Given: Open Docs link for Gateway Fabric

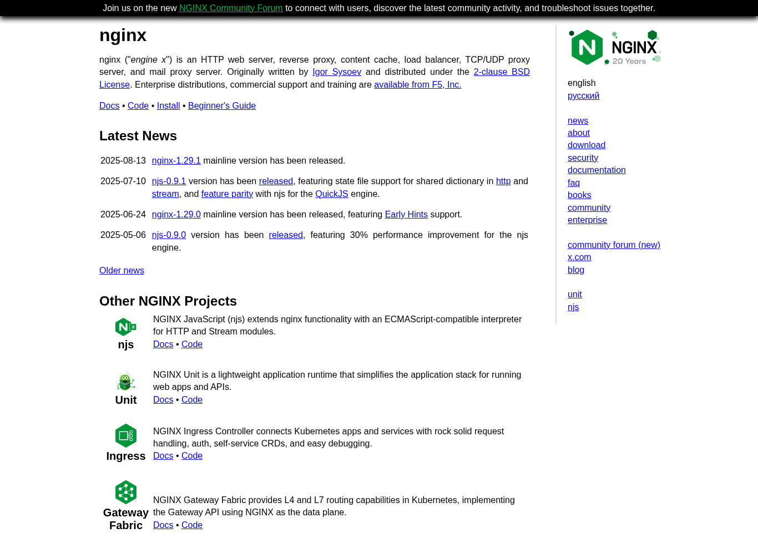Looking at the screenshot, I should 163,525.
